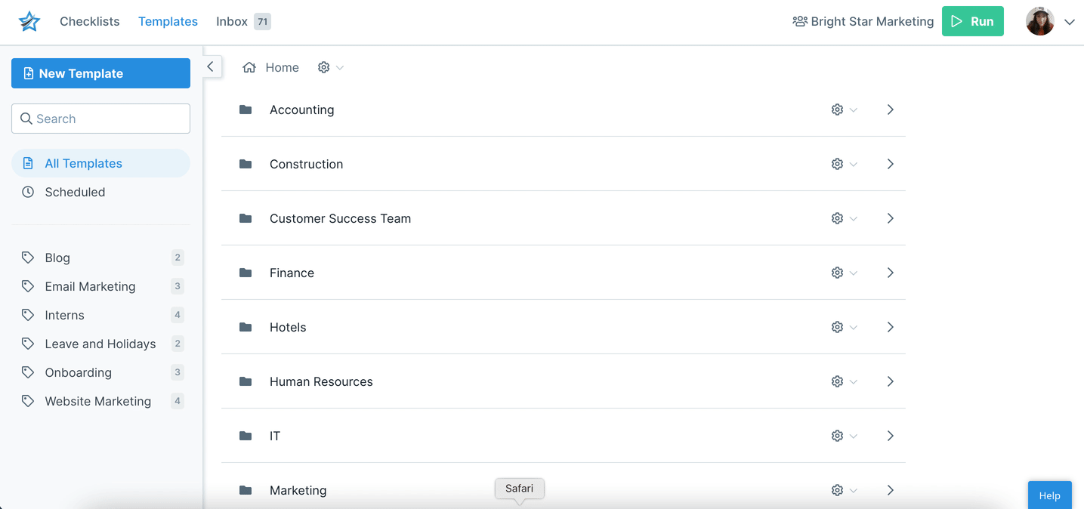1084x509 pixels.
Task: Click the IT folder icon
Action: pos(246,436)
